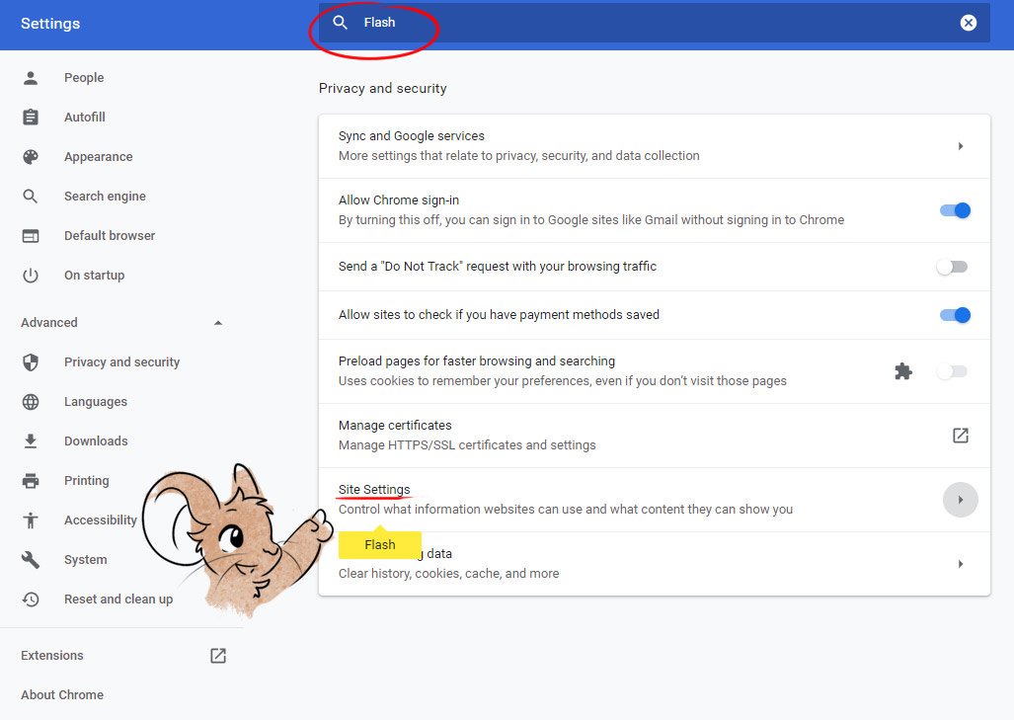Click 'Manage HTTPS/SSL certificates and settings' text

pyautogui.click(x=467, y=445)
